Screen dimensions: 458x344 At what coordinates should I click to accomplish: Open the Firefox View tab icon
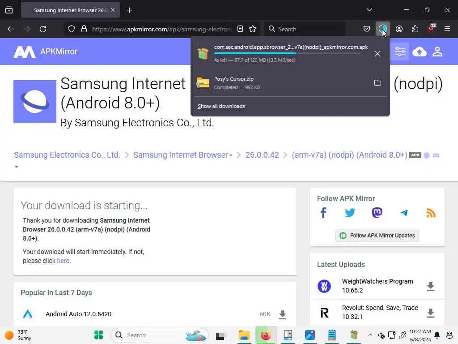click(9, 10)
